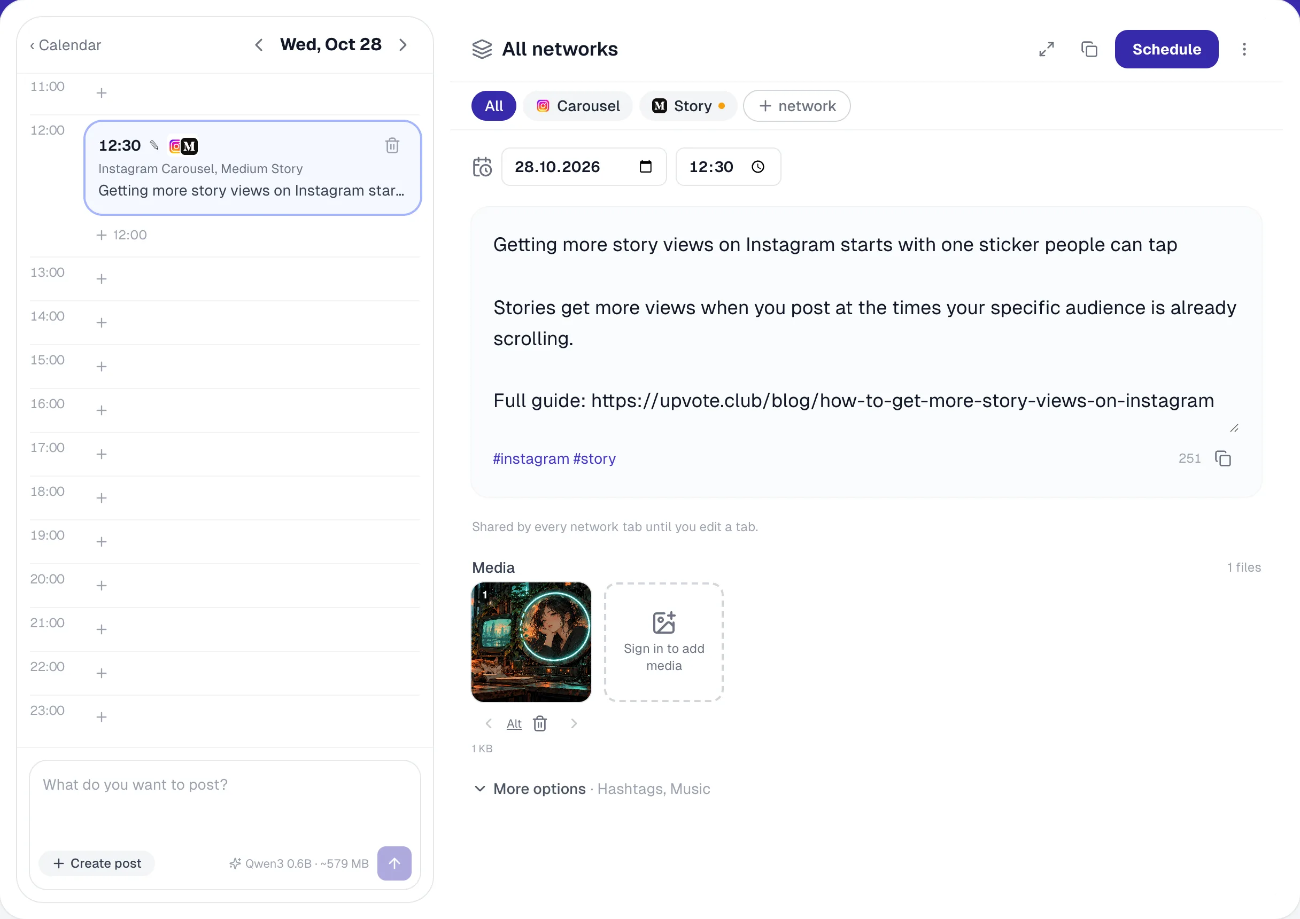Add a post at the 11:00 slot
Viewport: 1300px width, 919px height.
102,93
